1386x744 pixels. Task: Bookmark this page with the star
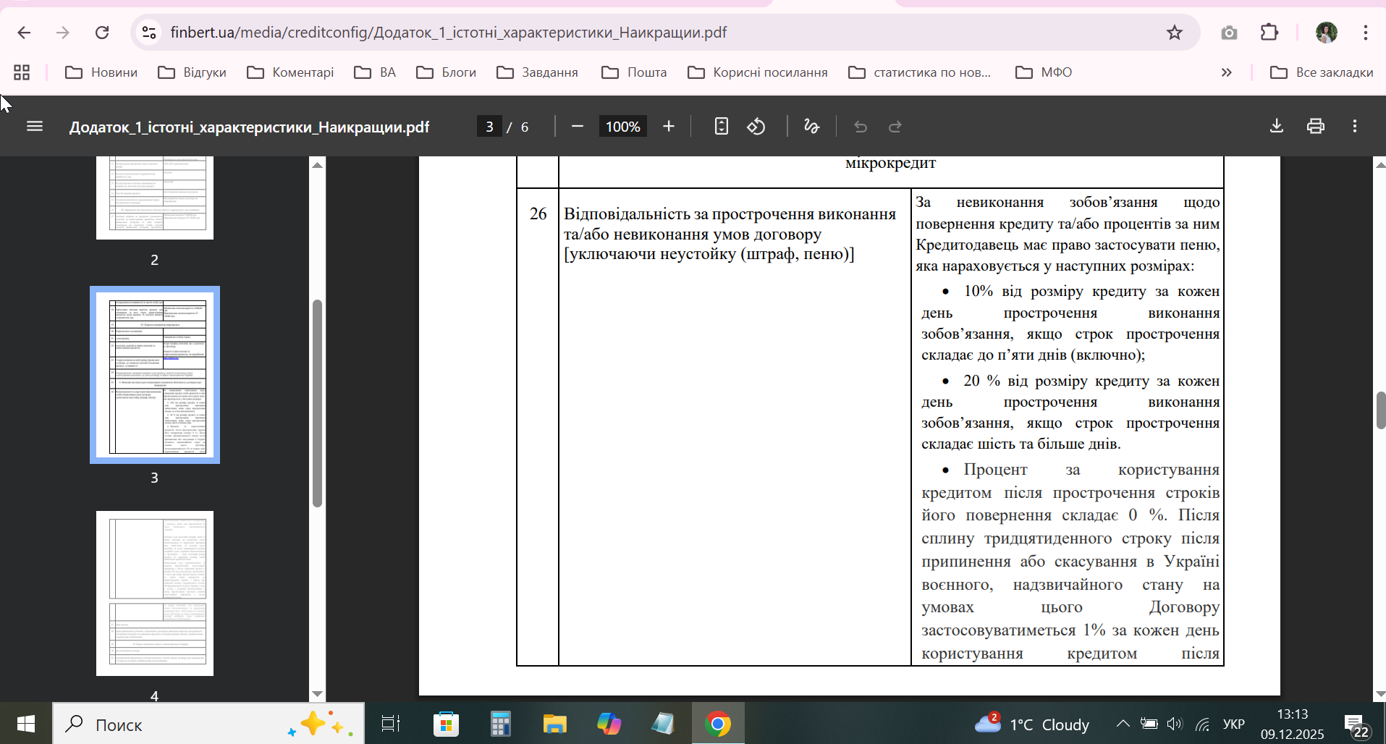pyautogui.click(x=1174, y=33)
